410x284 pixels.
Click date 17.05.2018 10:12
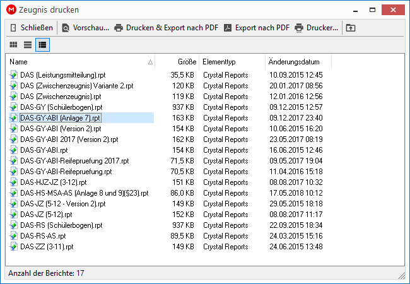point(296,193)
